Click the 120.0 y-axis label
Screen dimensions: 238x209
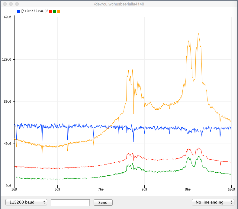tap(7, 59)
